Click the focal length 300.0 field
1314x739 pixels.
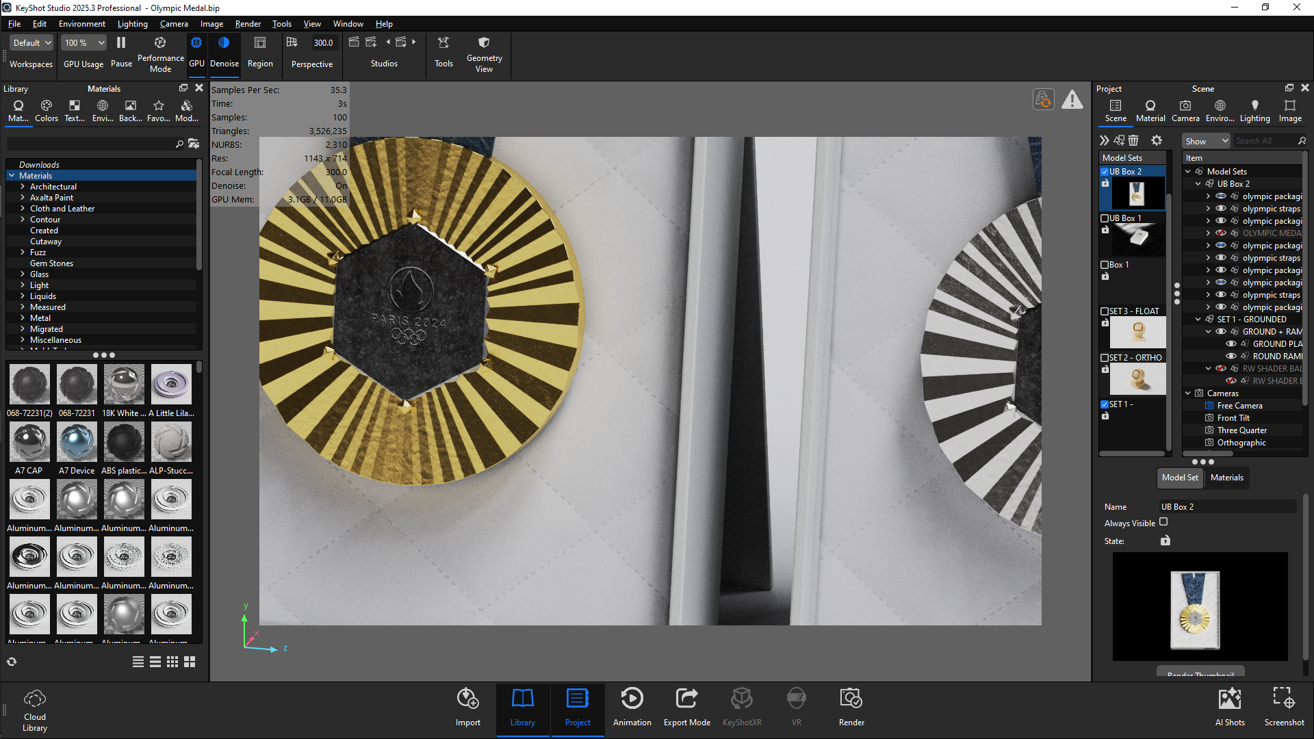[x=323, y=42]
